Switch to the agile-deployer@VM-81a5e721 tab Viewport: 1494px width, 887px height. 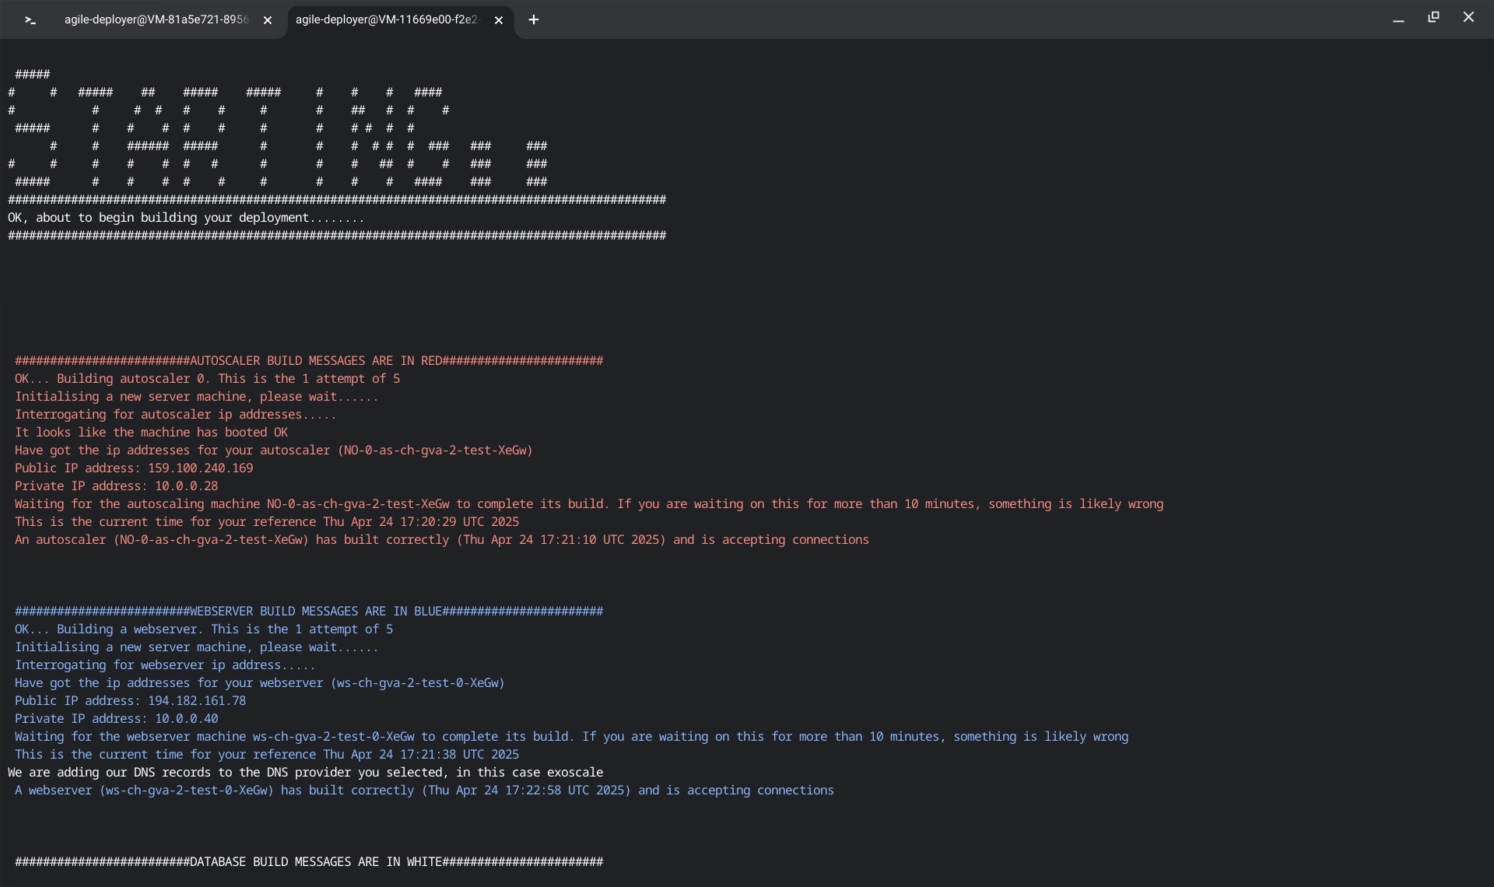156,20
